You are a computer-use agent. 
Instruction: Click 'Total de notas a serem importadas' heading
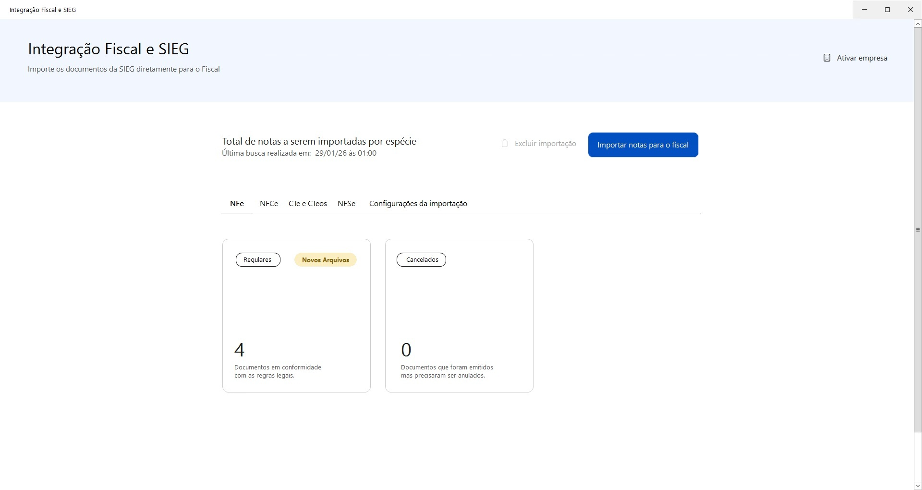tap(319, 141)
